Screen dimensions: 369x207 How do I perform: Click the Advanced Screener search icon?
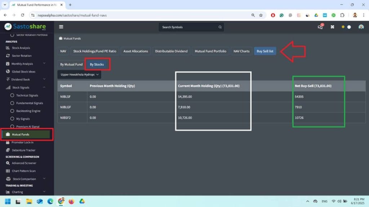(8, 163)
